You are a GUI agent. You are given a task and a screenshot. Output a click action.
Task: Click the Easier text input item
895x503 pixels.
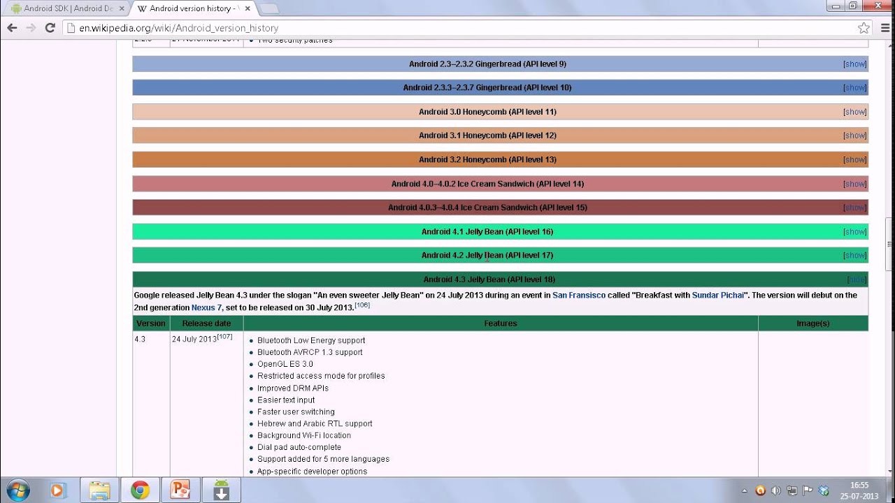[286, 400]
